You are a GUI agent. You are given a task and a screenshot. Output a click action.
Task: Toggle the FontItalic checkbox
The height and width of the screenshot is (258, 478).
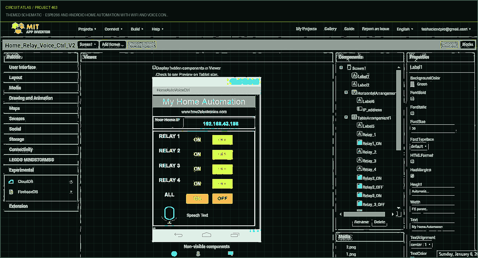pos(412,113)
